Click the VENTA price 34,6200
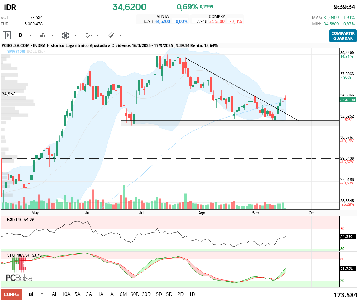362x302 pixels. click(162, 21)
